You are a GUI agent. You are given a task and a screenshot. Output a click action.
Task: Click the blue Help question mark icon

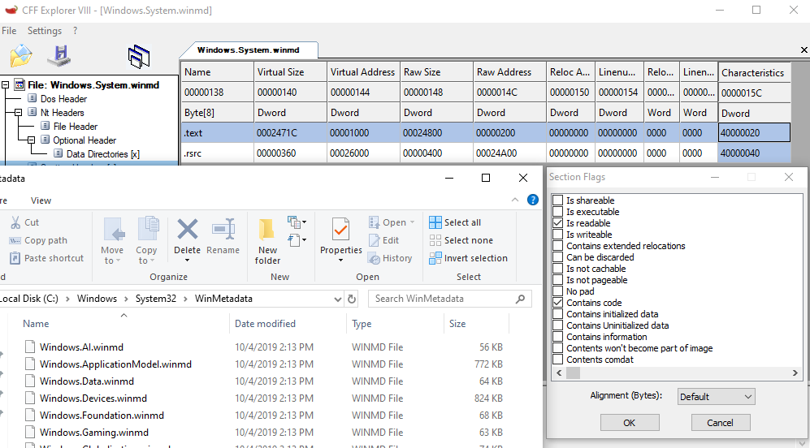tap(533, 200)
